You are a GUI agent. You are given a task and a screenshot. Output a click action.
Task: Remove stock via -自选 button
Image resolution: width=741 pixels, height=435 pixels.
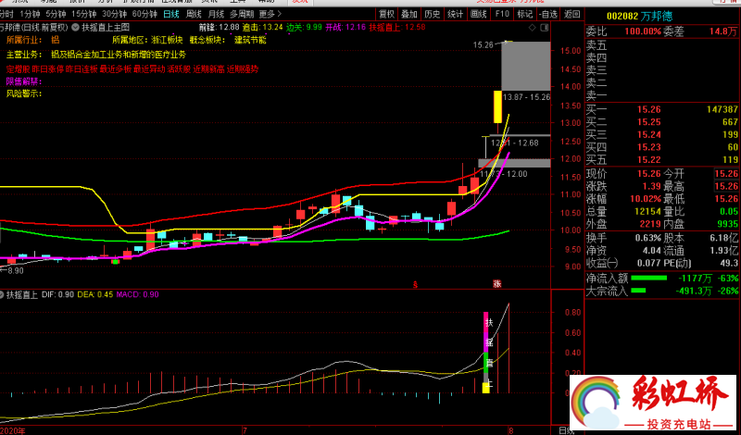tap(548, 14)
